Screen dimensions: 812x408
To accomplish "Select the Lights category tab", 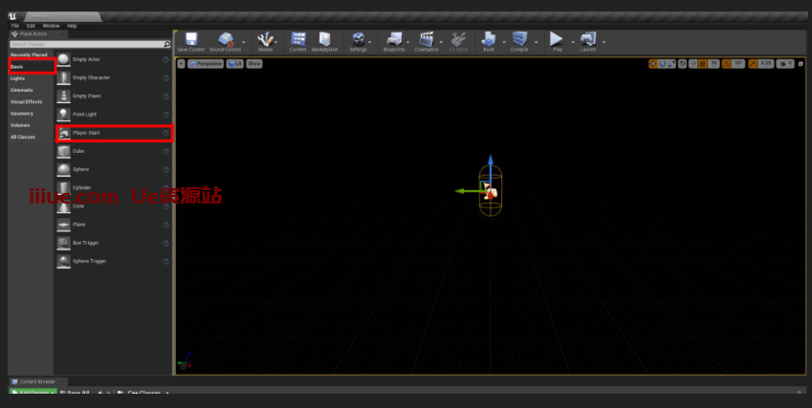I will coord(17,78).
